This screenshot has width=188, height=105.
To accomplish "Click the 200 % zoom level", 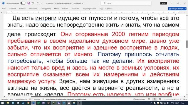I will (x=185, y=99).
